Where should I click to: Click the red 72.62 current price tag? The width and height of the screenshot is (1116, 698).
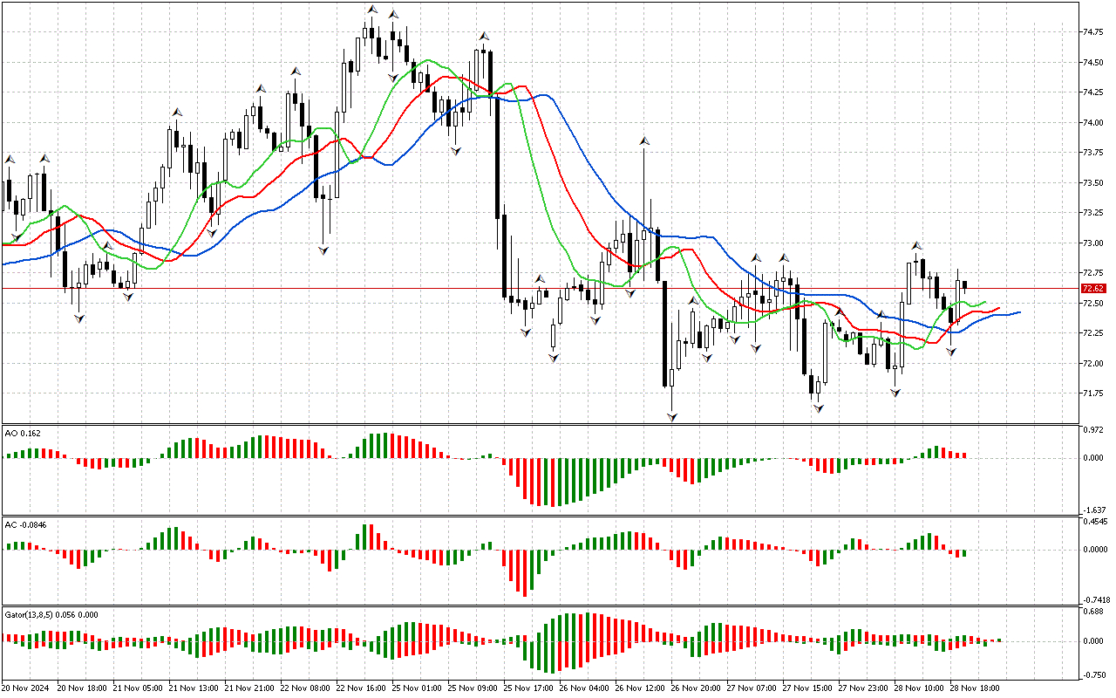[x=1093, y=288]
